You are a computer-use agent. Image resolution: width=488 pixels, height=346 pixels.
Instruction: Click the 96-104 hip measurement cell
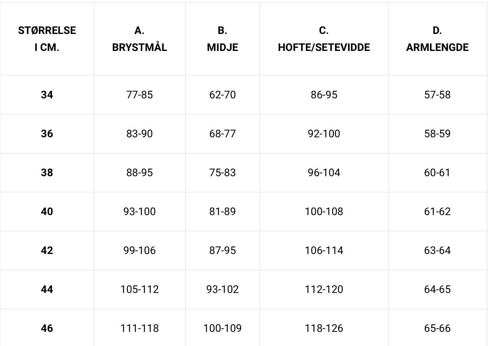point(324,173)
